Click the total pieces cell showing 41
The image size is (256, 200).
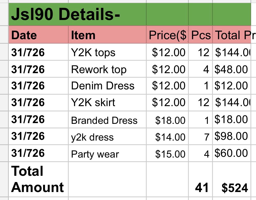(201, 179)
